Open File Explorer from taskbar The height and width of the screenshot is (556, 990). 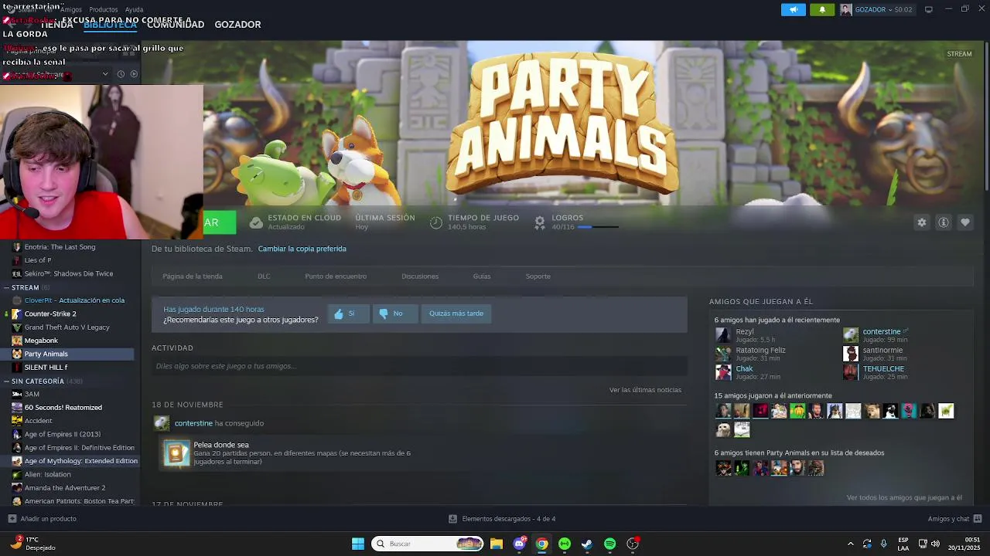[x=497, y=544]
